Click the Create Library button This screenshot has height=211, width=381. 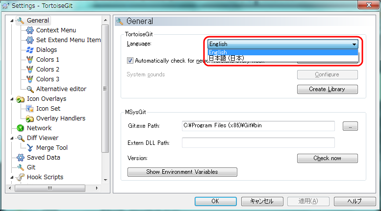327,89
